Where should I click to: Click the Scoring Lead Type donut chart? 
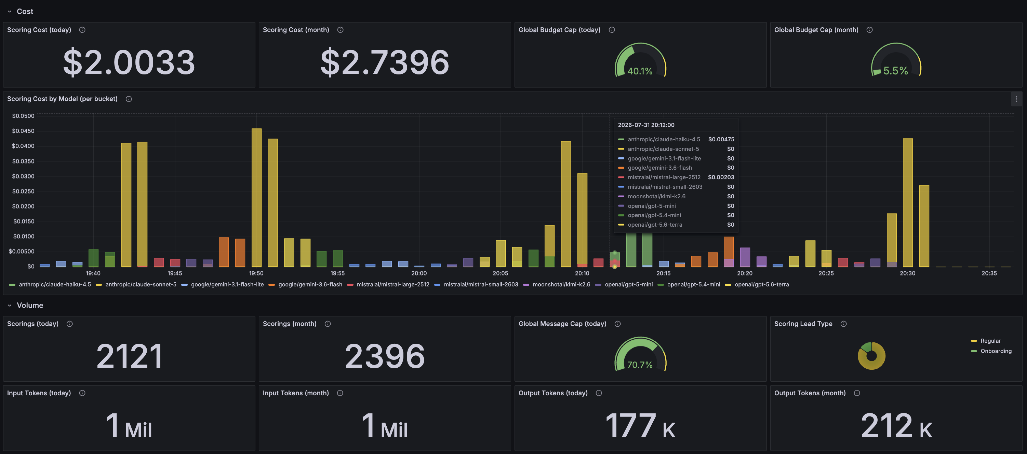coord(871,356)
